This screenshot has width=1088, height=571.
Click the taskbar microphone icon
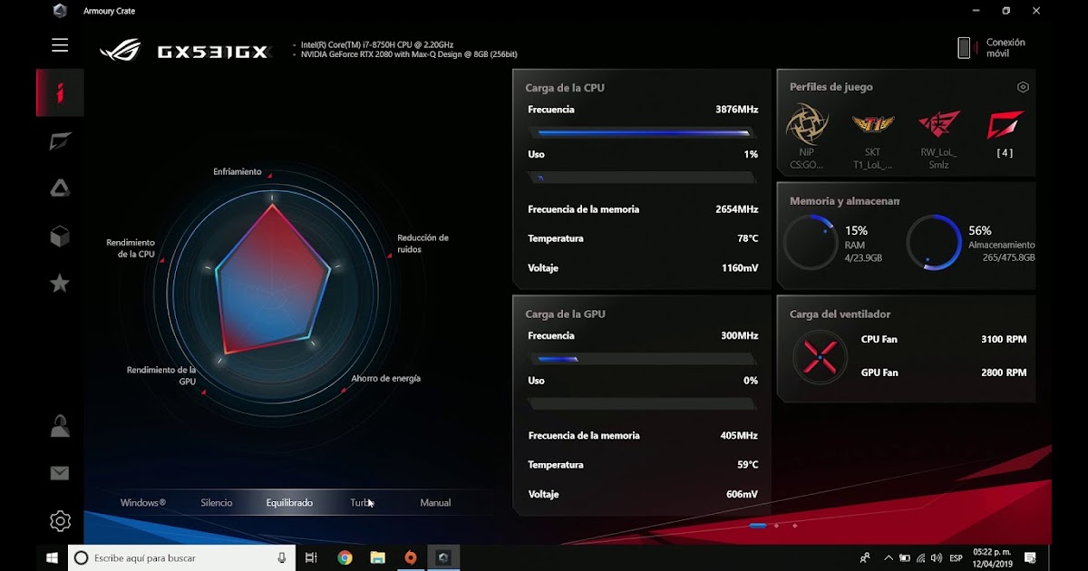tap(282, 557)
